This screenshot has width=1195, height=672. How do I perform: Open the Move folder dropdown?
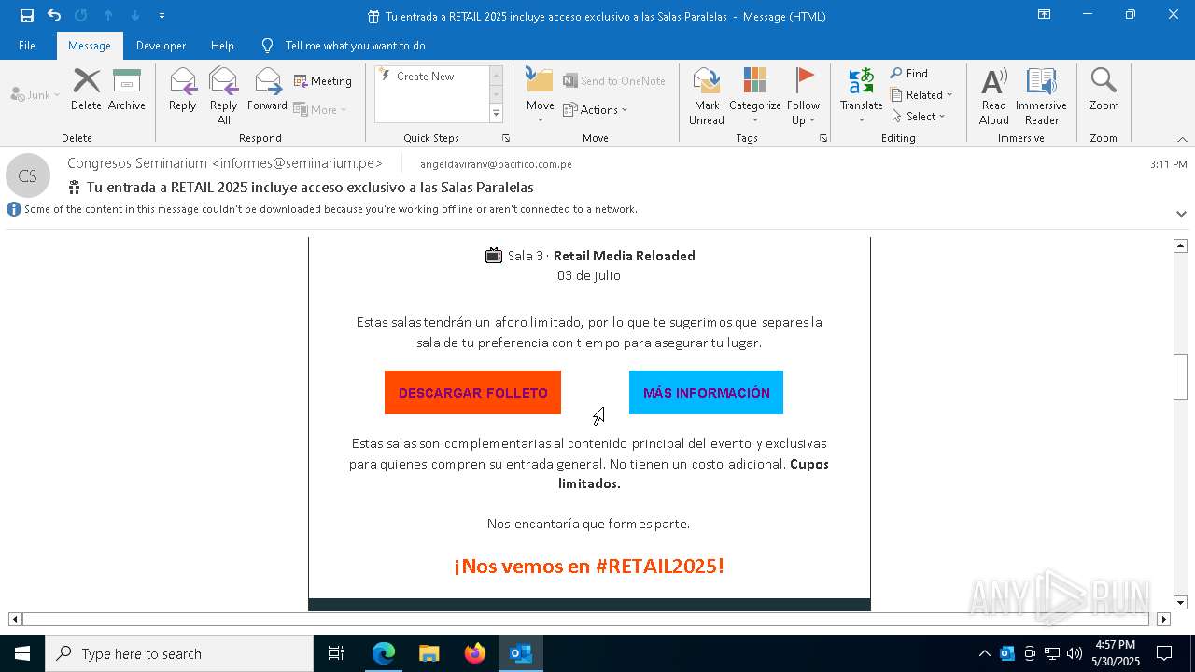click(x=541, y=95)
